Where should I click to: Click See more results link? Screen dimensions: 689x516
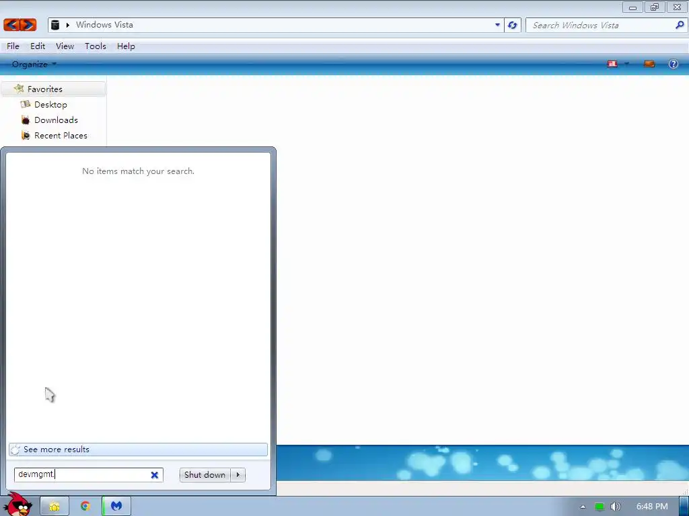138,449
